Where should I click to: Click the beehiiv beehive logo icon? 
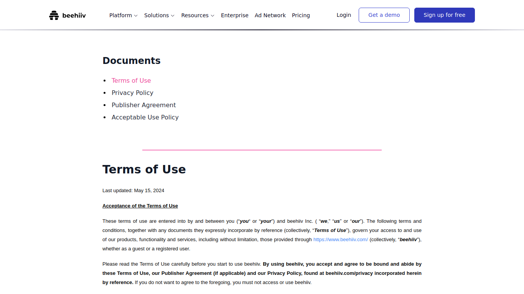pos(54,15)
